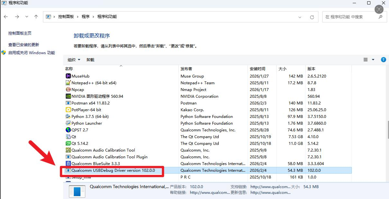Screen dimensions: 389x199
Task: Open 控制面板主页 link
Action: [20, 33]
